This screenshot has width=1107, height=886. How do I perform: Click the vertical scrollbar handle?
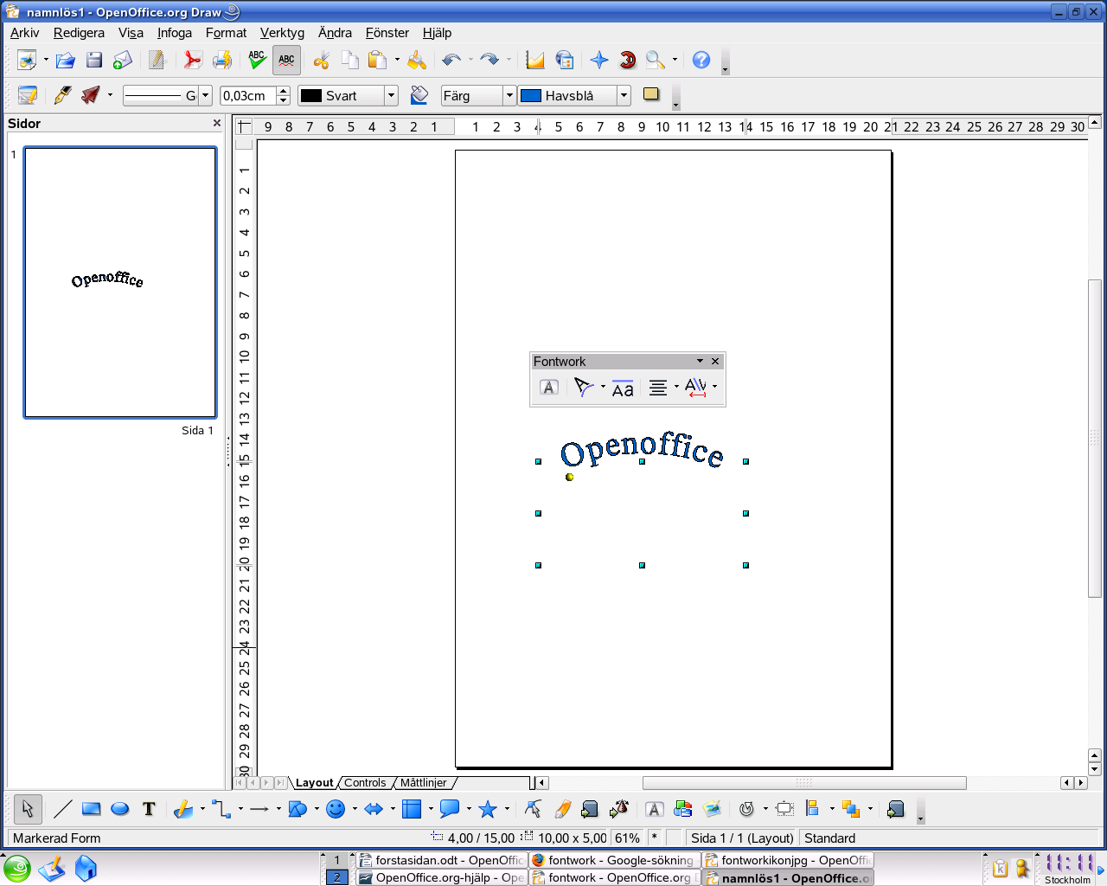(x=1095, y=438)
